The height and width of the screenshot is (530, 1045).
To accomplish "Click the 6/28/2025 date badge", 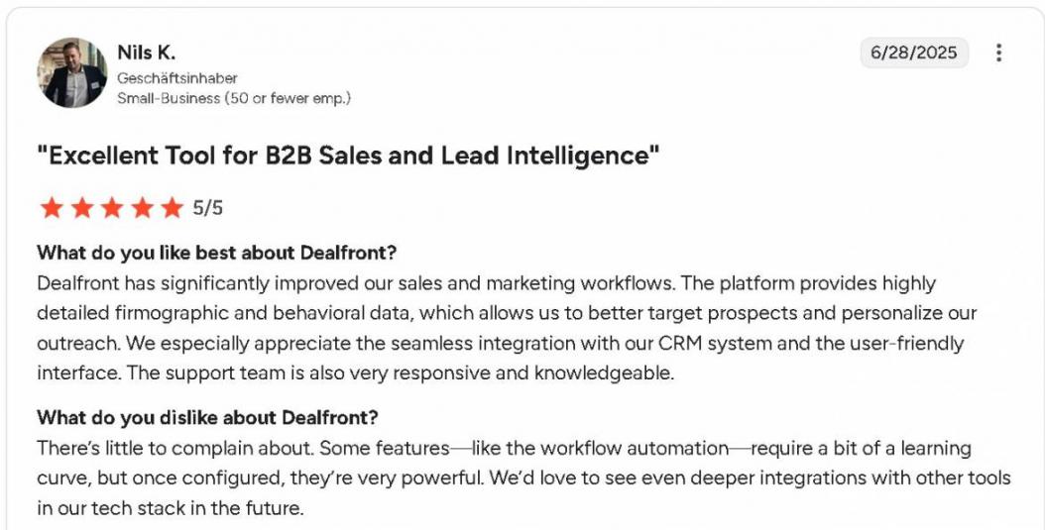I will [x=913, y=53].
